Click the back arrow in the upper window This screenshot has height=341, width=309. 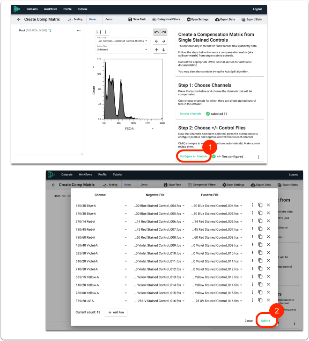tap(19, 19)
